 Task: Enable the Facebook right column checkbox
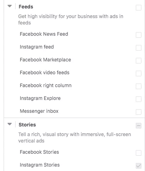coord(139,86)
